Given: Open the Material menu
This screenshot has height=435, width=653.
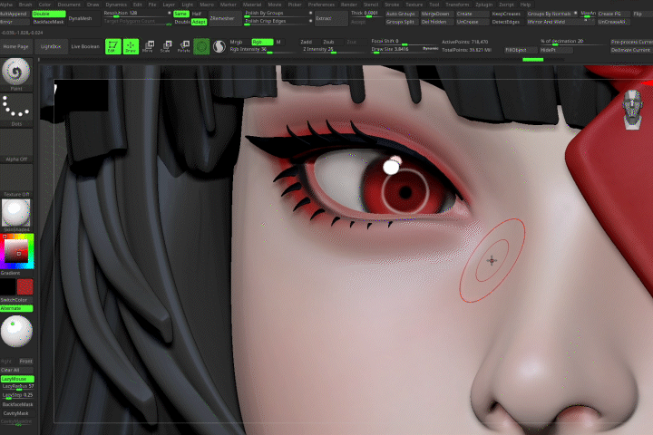Looking at the screenshot, I should [x=252, y=5].
